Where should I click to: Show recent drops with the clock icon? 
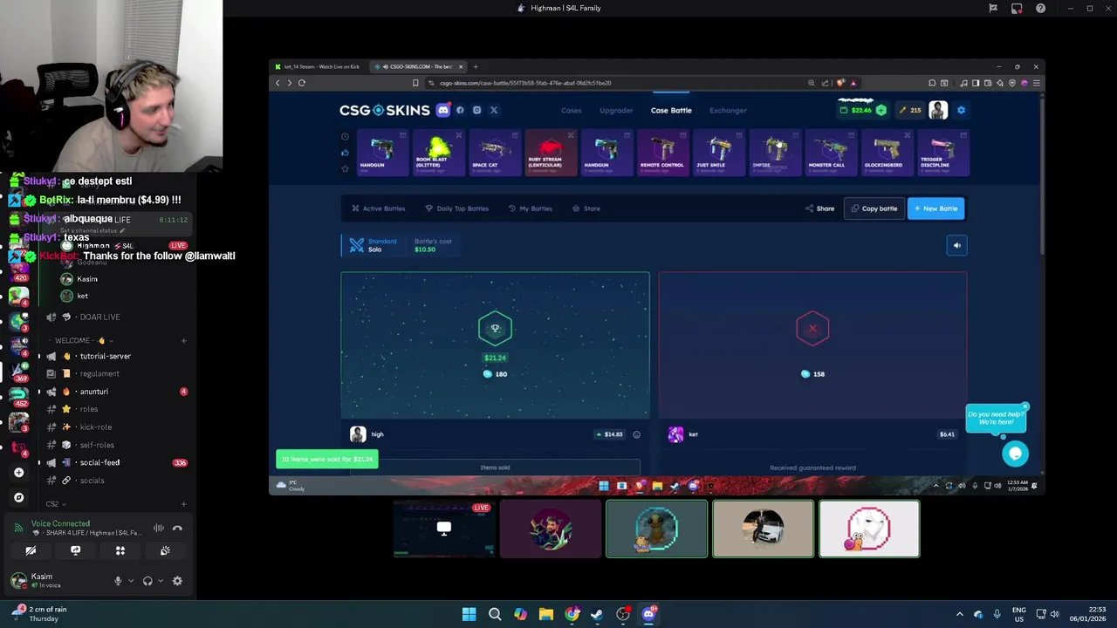coord(345,137)
